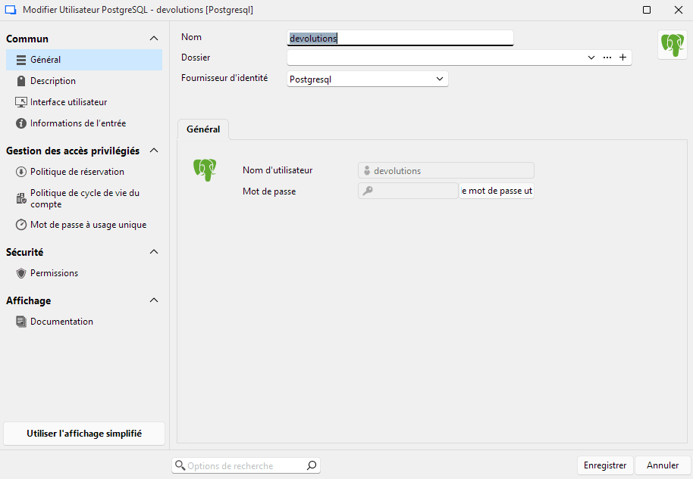Click inside the Nom input field
This screenshot has height=479, width=693.
tap(400, 37)
